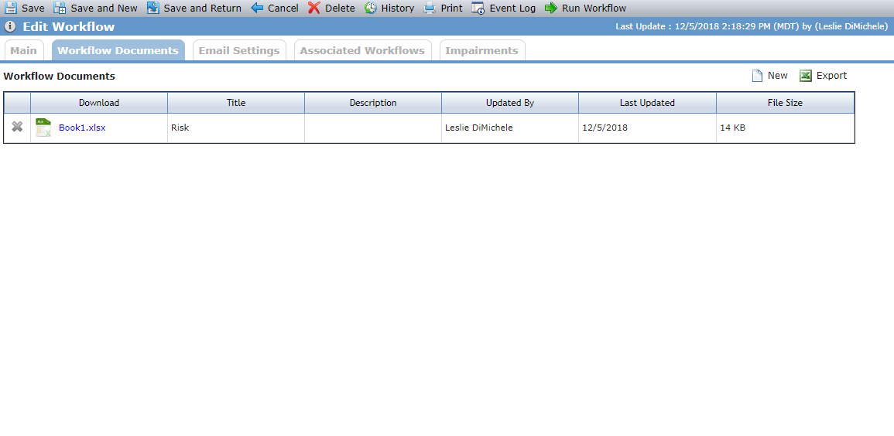
Task: Open History via the clock icon
Action: pyautogui.click(x=371, y=8)
